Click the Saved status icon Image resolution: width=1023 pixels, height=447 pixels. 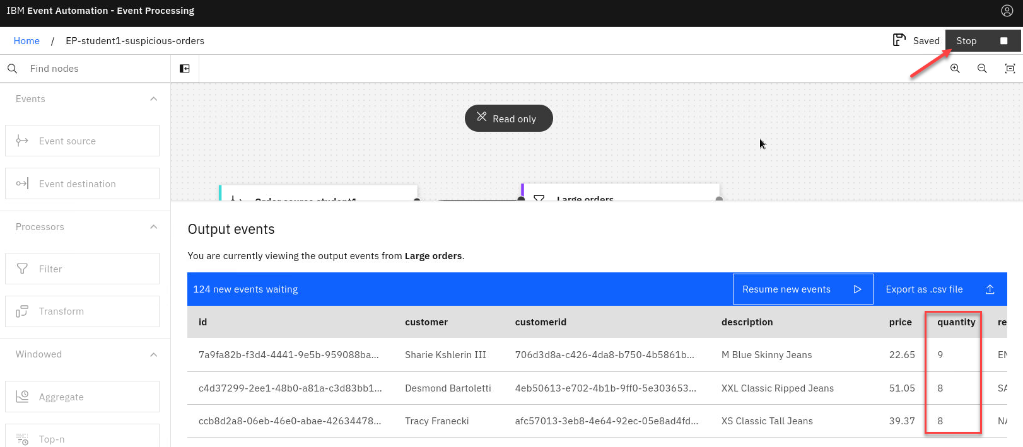[899, 40]
